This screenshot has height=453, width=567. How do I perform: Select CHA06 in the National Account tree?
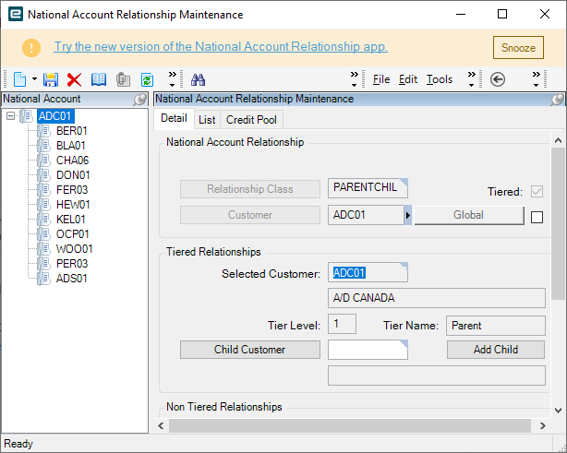(72, 161)
